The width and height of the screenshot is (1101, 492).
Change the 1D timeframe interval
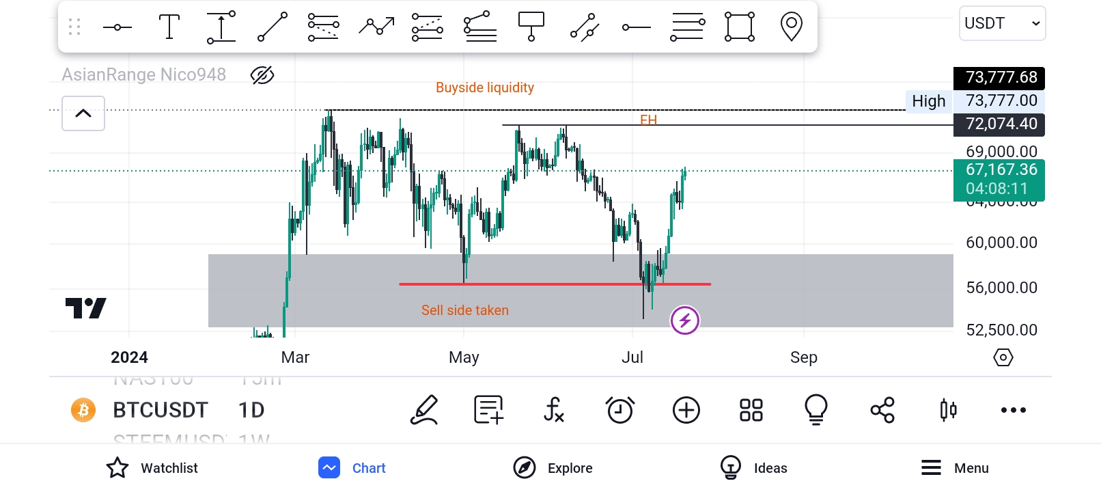[251, 410]
